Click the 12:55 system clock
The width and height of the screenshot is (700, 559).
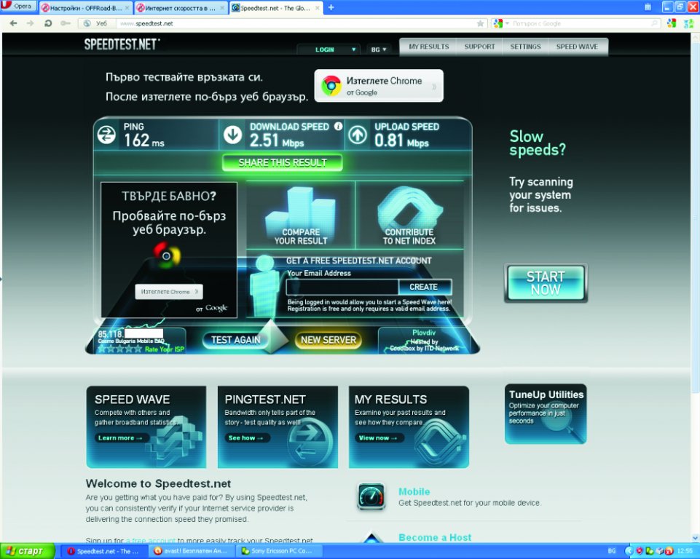[685, 552]
